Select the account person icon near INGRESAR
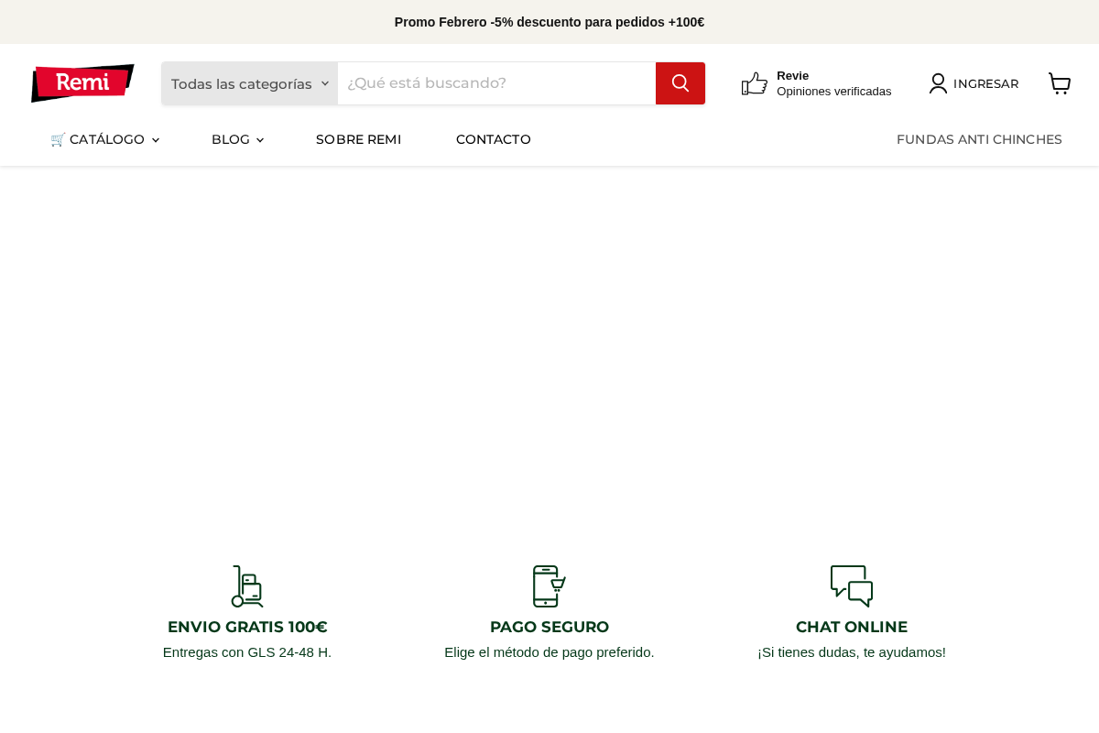Viewport: 1099px width, 733px height. pyautogui.click(x=938, y=83)
